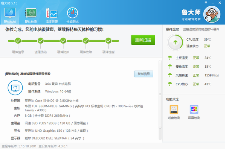226x149 pixels.
Task: Click the 硬件防护 step checkmark
Action: click(x=63, y=41)
